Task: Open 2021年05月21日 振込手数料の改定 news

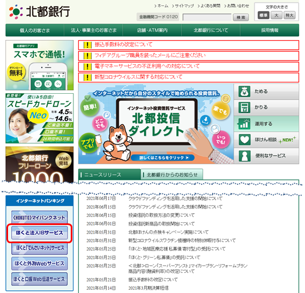Action: tap(153, 280)
